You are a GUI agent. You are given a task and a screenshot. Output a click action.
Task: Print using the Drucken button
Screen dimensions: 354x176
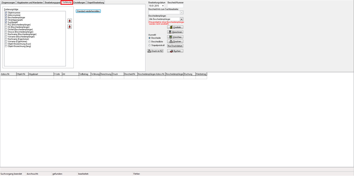click(x=175, y=42)
